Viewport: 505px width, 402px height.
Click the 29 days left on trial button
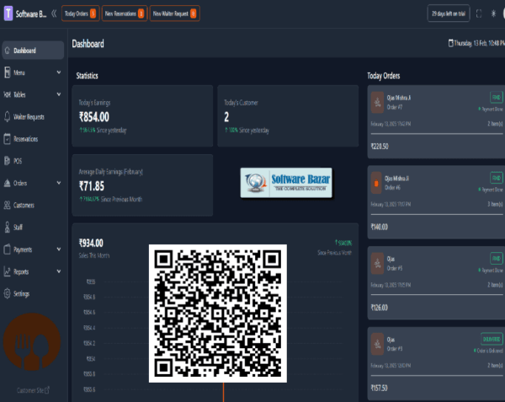[x=449, y=13]
